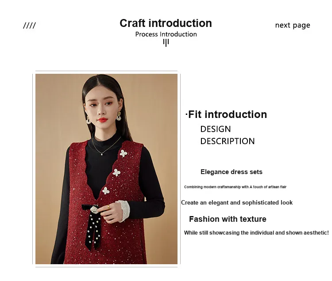Screen dimensions: 332x281
Task: Click the four slashes icon
Action: click(x=29, y=26)
